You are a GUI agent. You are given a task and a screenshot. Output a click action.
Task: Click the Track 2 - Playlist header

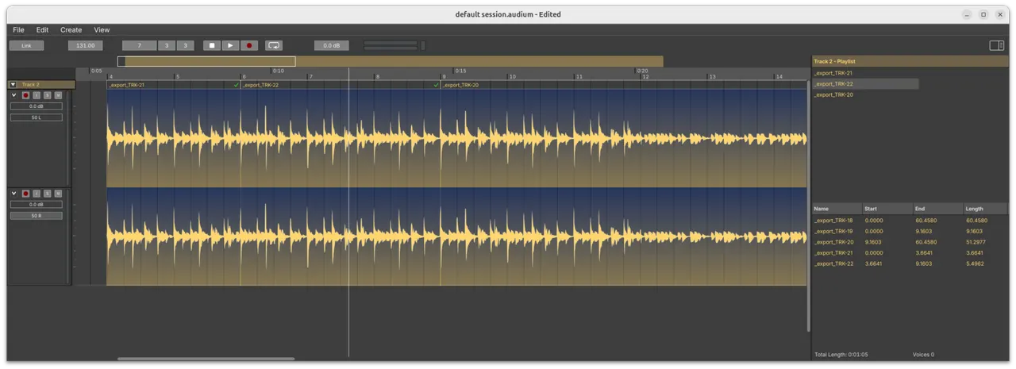pos(910,61)
